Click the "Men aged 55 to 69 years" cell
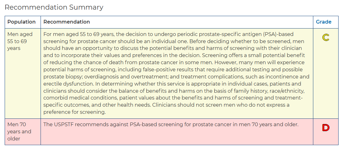Screen dimensions: 342x151 [20, 41]
